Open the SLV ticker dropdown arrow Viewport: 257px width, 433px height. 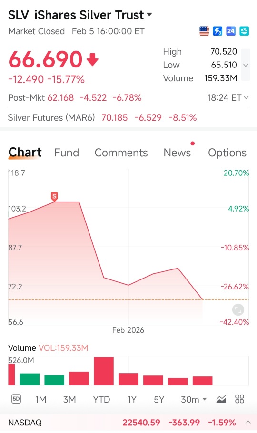(149, 14)
